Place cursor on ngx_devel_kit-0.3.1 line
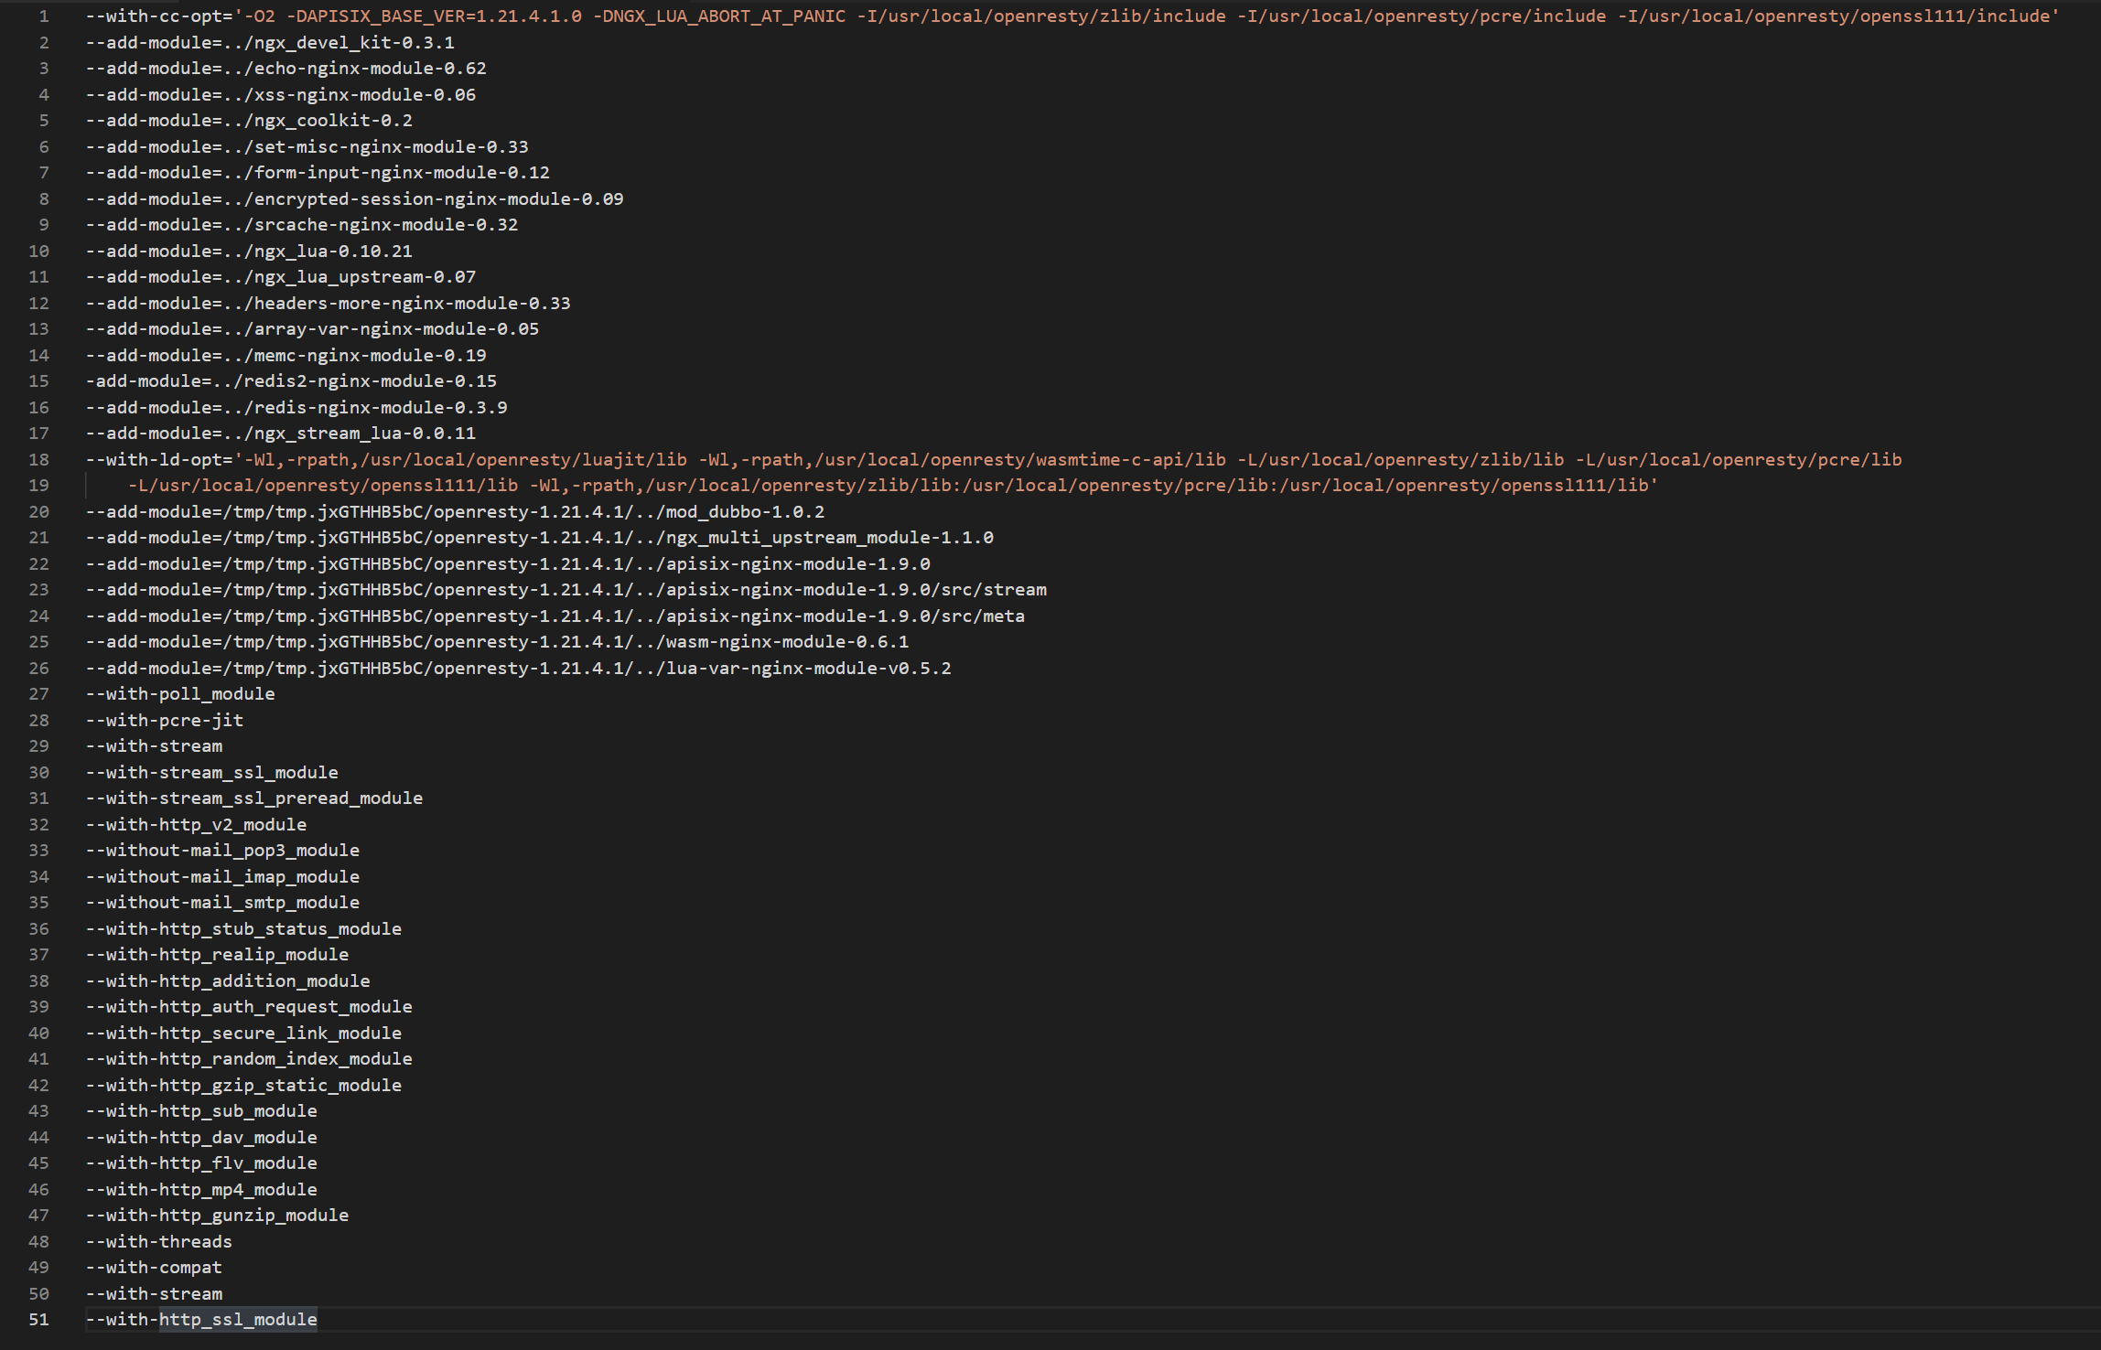The image size is (2101, 1350). pyautogui.click(x=270, y=43)
